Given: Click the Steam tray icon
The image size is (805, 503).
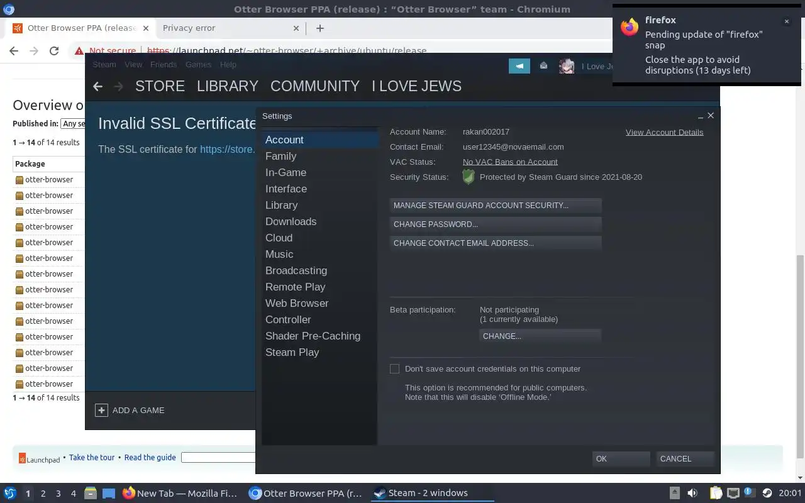Looking at the screenshot, I should coord(767,493).
